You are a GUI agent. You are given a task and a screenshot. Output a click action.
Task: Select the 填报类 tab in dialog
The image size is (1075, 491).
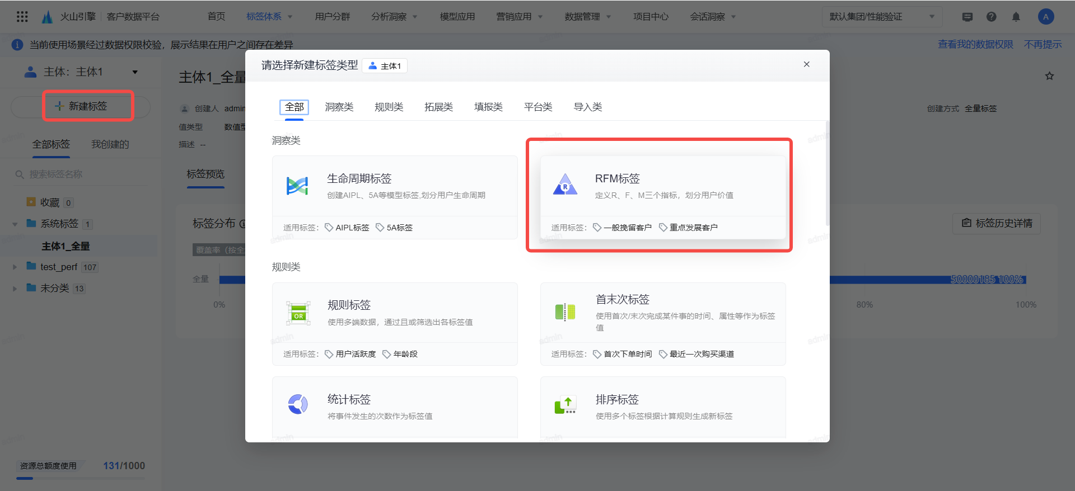pos(489,107)
